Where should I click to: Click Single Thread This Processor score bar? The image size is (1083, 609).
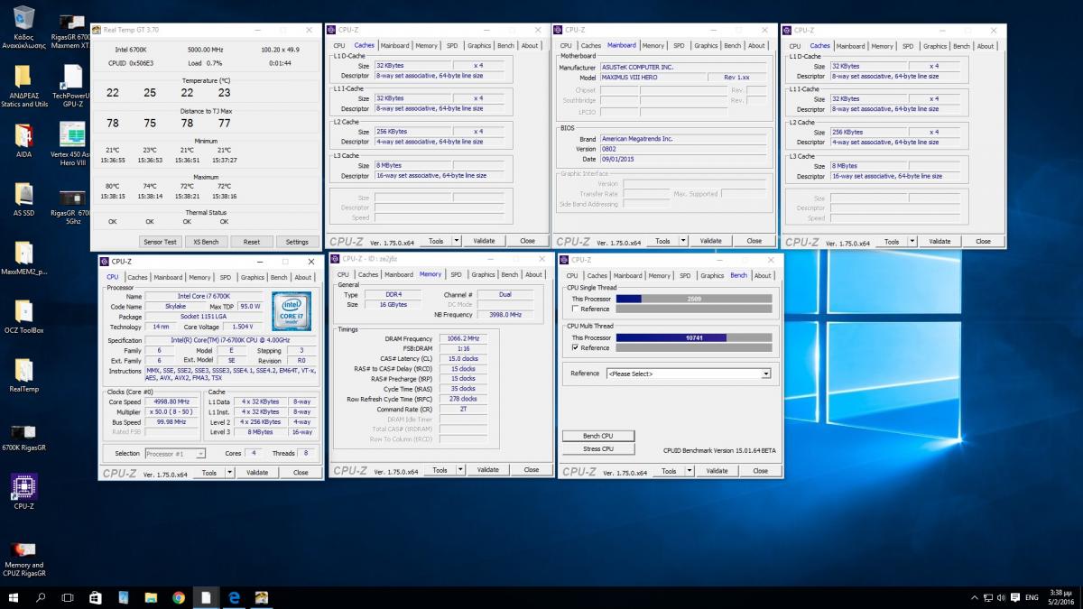coord(694,299)
